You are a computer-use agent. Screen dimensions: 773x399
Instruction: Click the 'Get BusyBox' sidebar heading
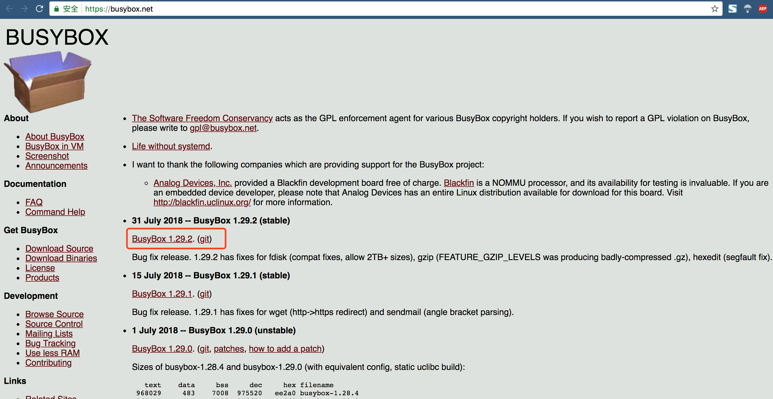point(31,230)
